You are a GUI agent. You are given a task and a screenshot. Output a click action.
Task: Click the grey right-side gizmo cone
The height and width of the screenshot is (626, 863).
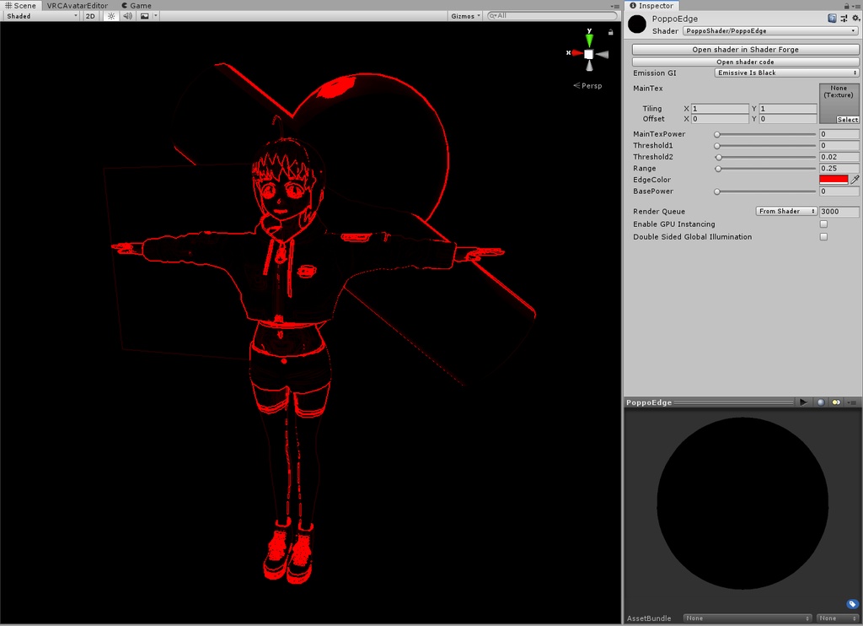click(x=602, y=55)
